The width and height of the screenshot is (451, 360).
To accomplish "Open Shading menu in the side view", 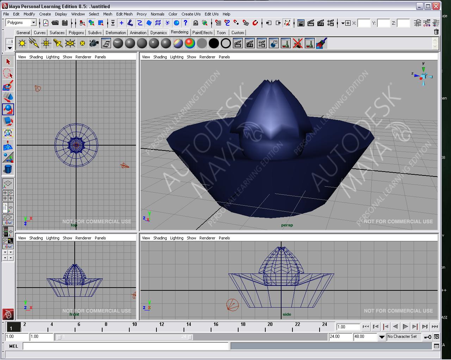I will (160, 238).
